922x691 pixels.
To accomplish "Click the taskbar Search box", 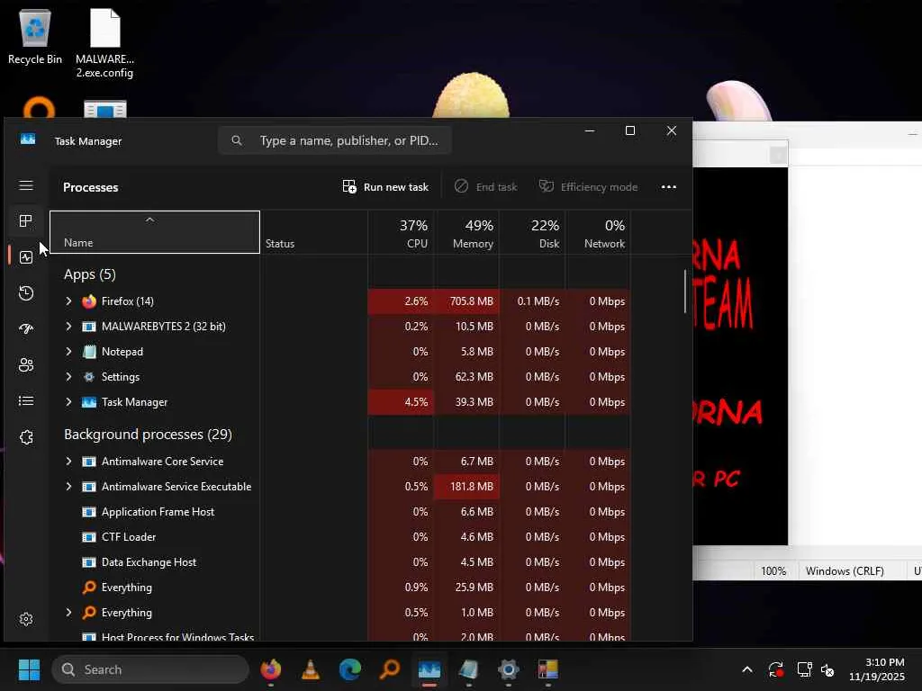I will coord(150,669).
